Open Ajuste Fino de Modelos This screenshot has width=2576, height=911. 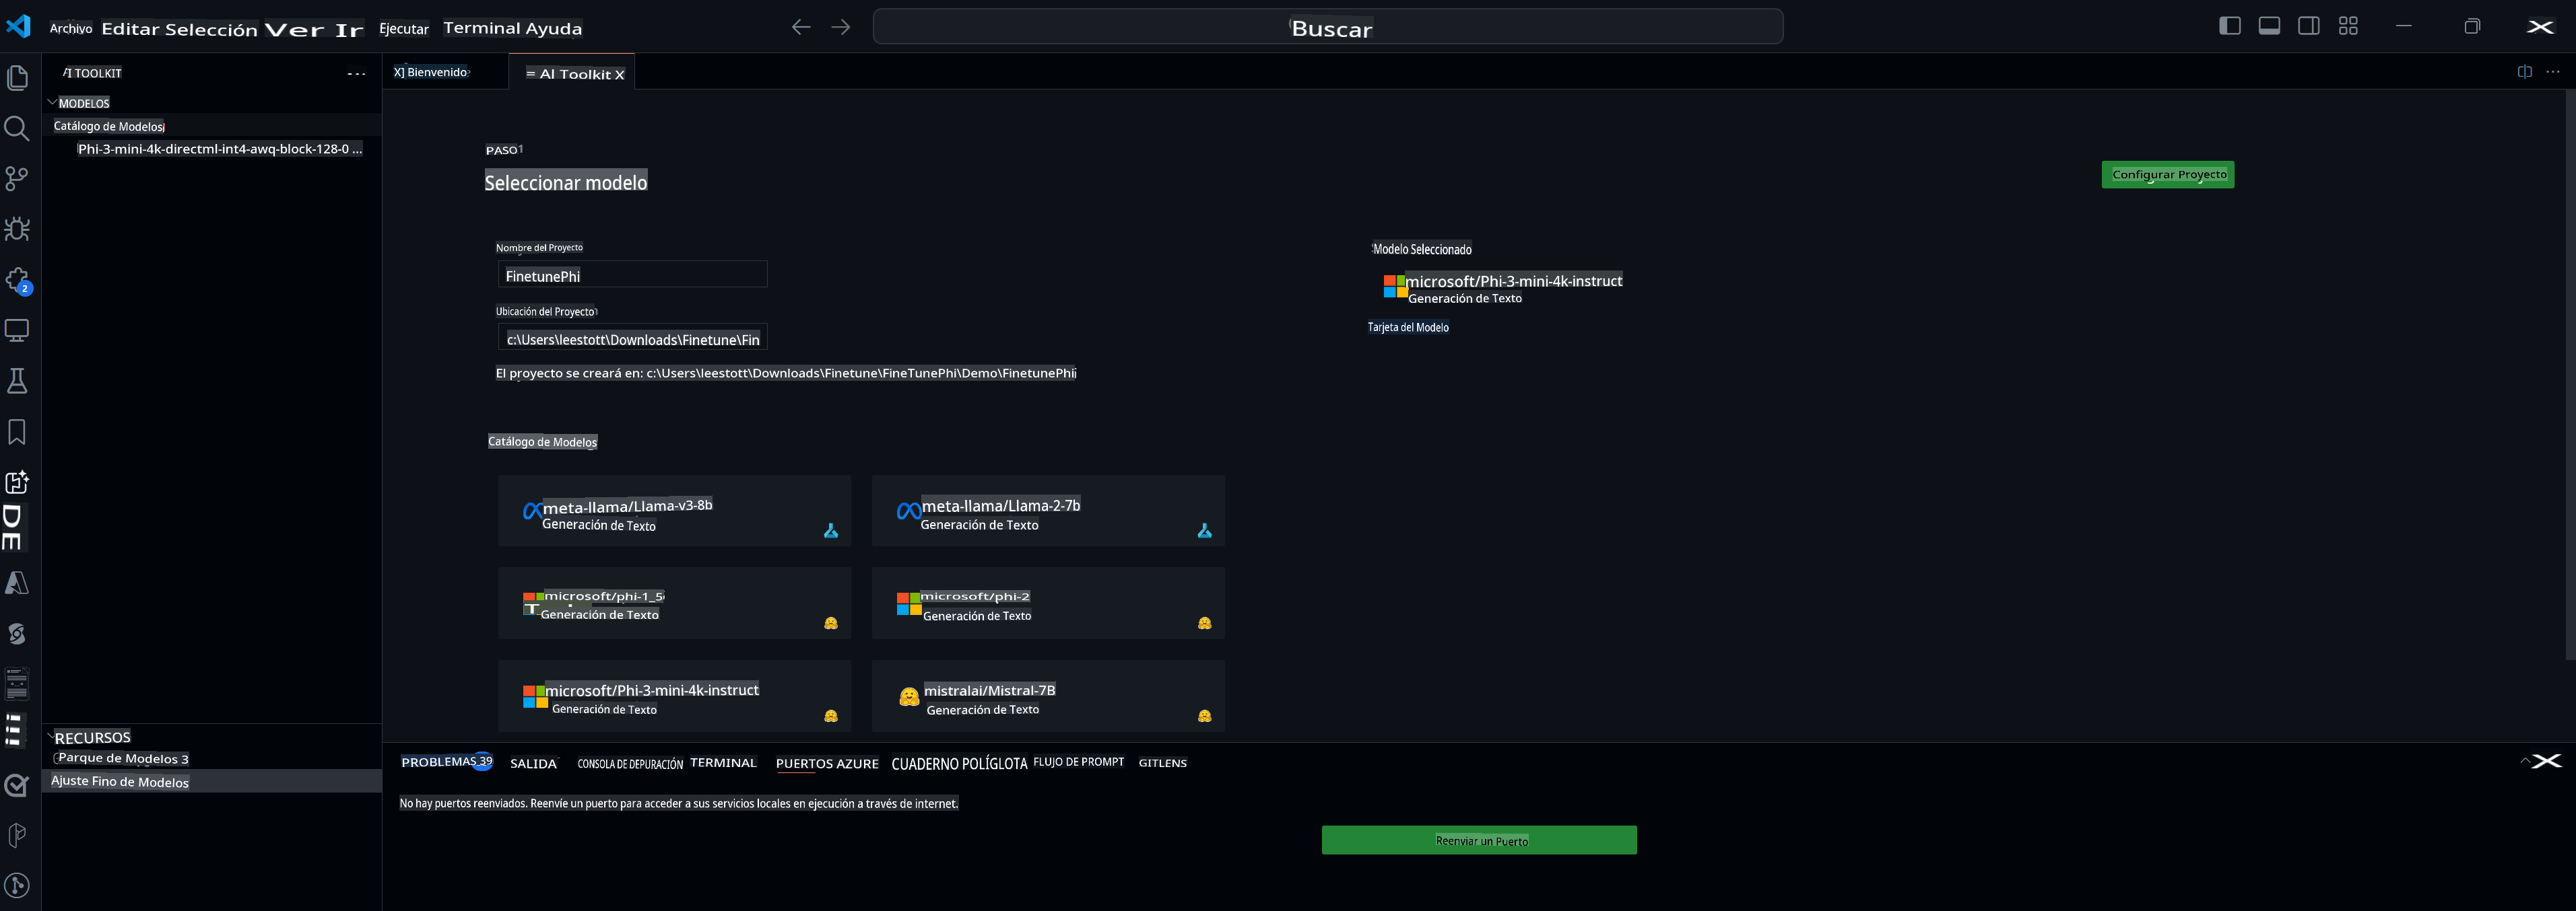tap(211, 781)
